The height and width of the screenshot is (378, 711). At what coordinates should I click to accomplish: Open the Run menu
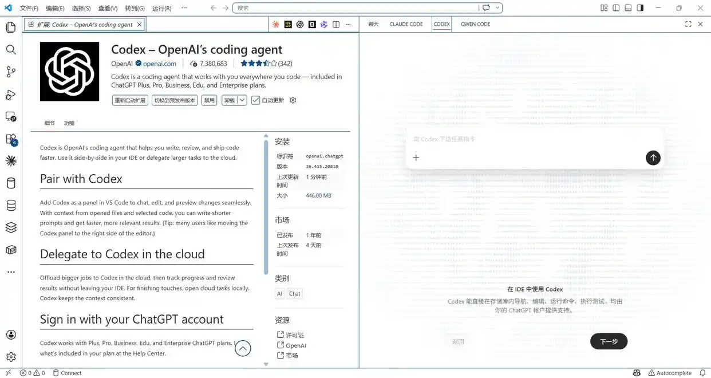point(161,8)
